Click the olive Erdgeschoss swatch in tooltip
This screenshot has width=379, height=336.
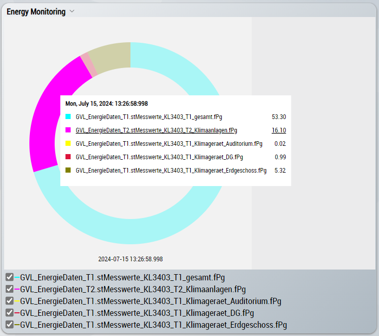[x=68, y=170]
